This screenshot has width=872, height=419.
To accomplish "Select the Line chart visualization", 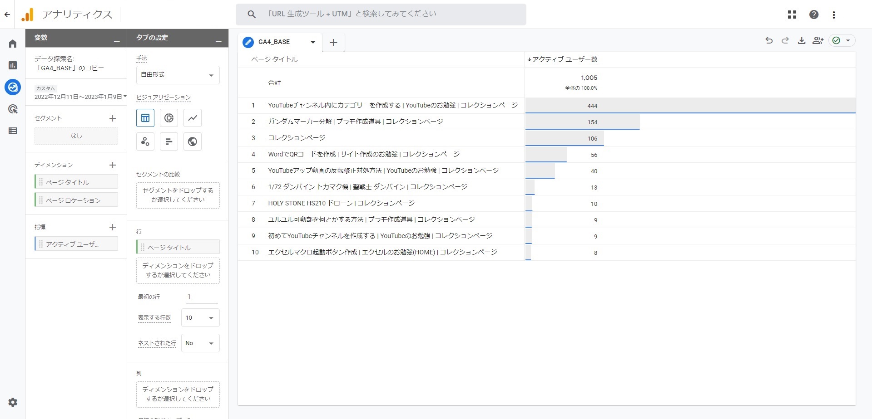I will [193, 118].
